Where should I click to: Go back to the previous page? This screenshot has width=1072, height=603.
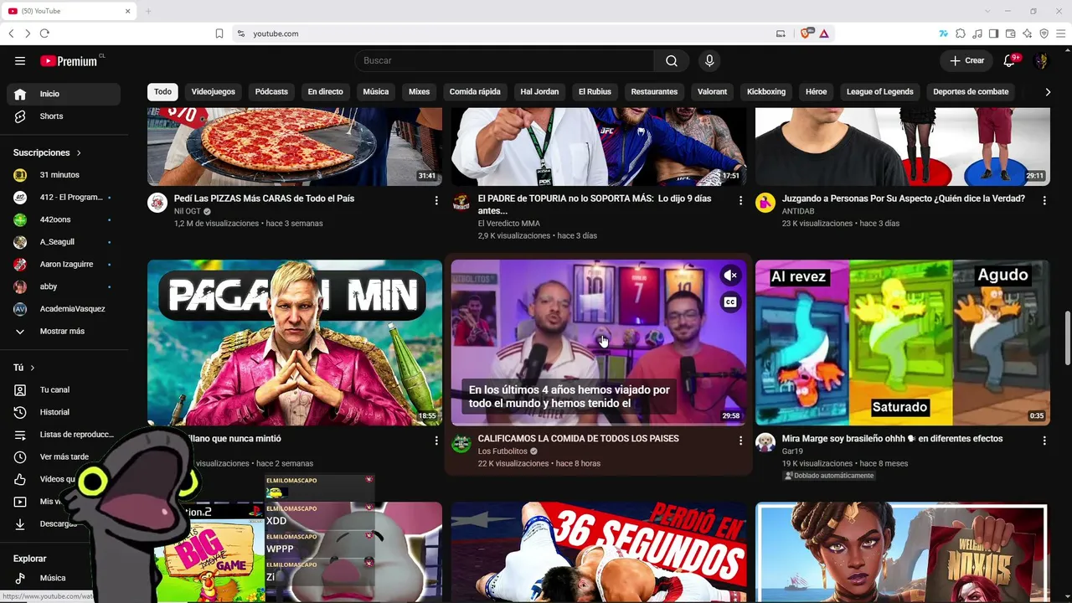11,33
